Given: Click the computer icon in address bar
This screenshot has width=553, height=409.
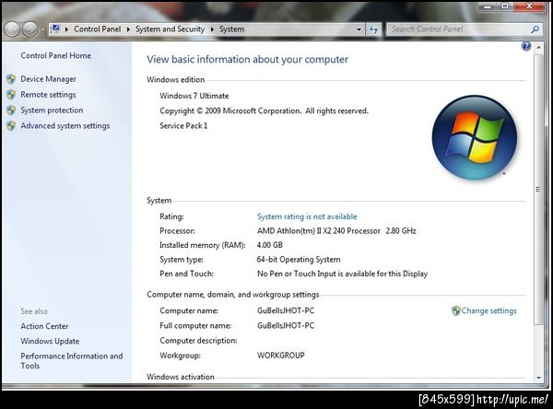Looking at the screenshot, I should click(55, 29).
